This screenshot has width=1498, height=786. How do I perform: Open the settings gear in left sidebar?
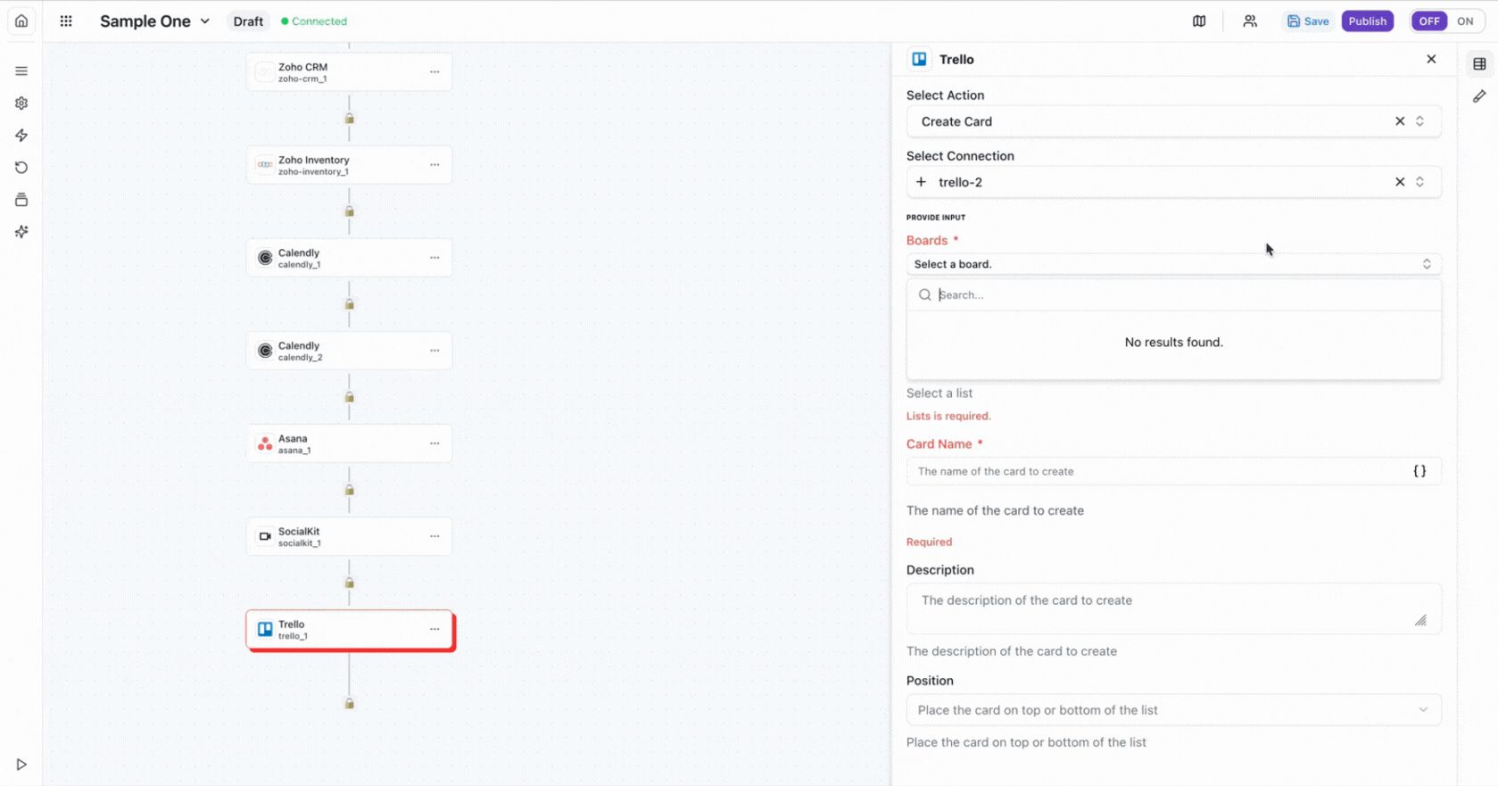click(x=21, y=103)
